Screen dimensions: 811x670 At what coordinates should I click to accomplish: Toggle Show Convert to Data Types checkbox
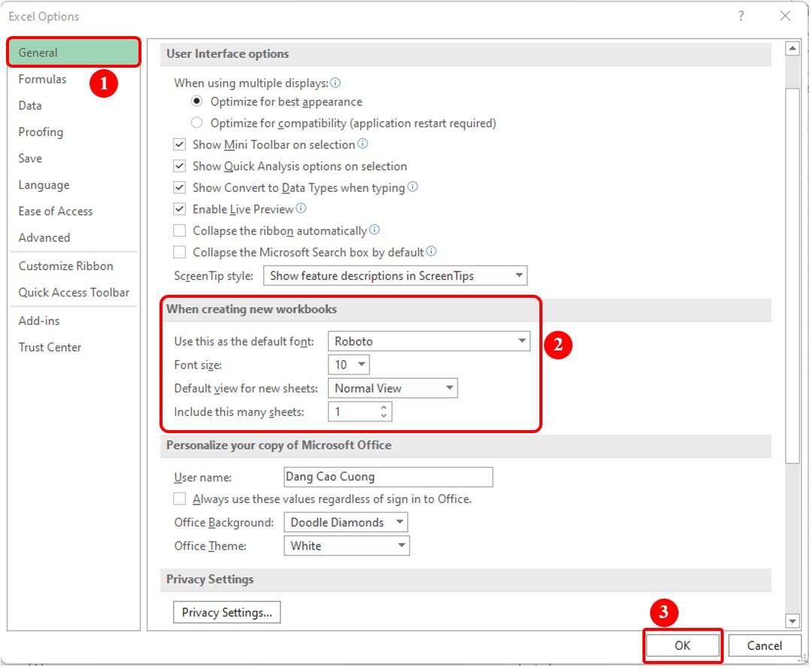[180, 187]
